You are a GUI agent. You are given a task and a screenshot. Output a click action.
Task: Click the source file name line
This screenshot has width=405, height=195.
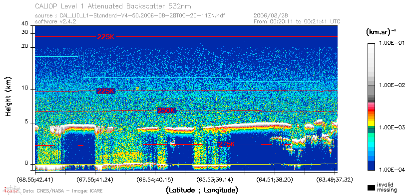[130, 16]
